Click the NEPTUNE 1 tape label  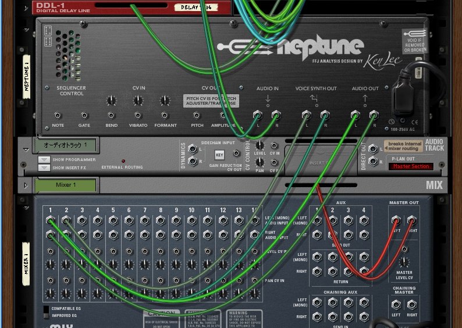click(26, 77)
